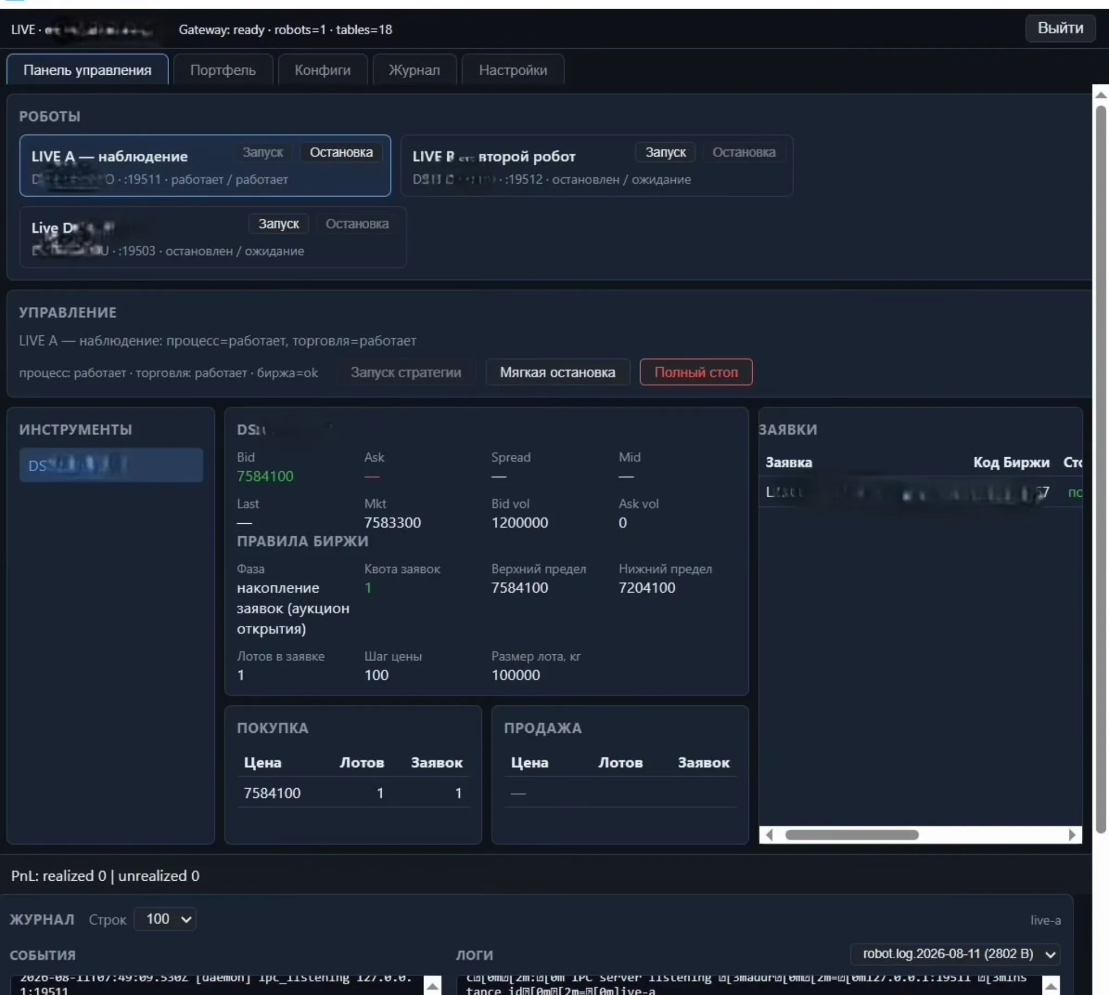Click the События log scroll up arrow

(432, 986)
